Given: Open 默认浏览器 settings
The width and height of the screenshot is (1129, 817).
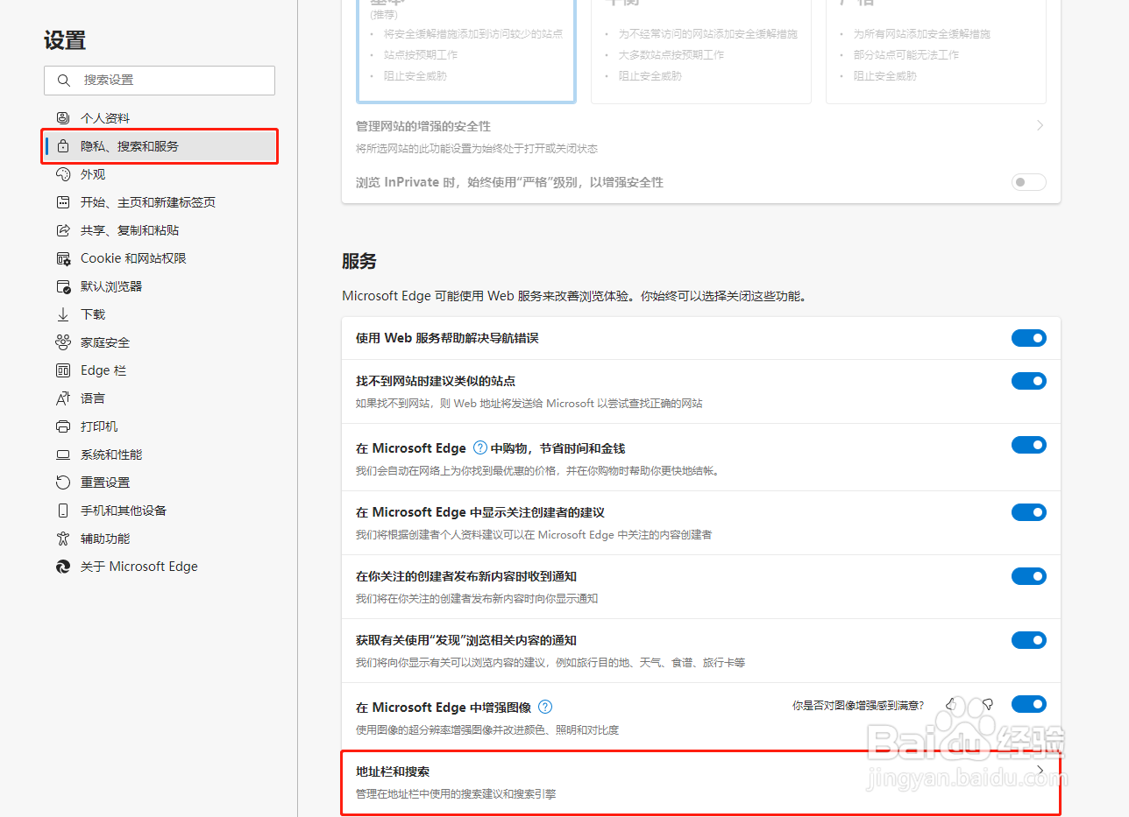Looking at the screenshot, I should [160, 286].
